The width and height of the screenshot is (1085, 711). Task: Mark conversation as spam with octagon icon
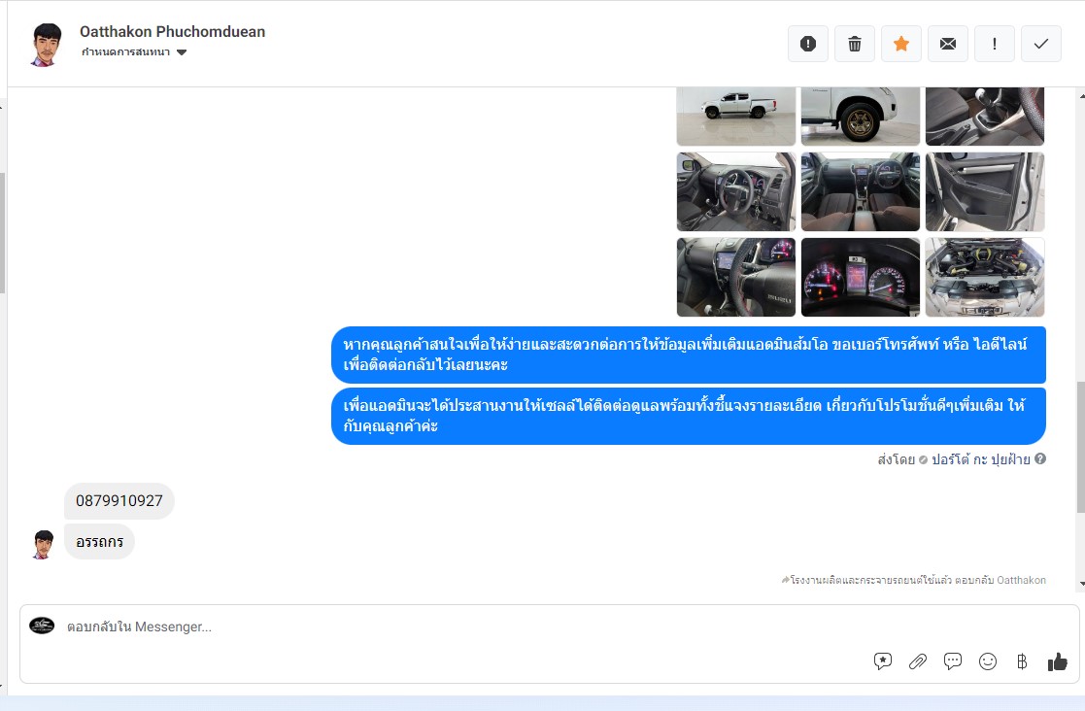(808, 44)
